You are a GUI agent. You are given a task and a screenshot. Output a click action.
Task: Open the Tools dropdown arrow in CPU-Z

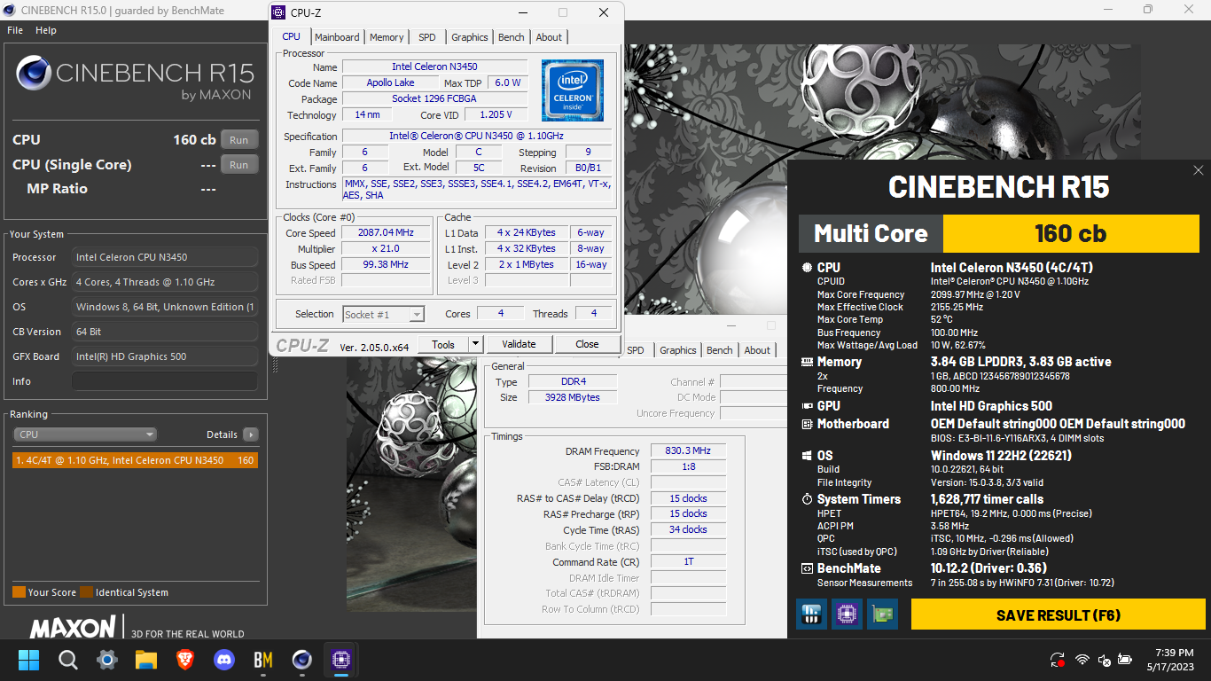tap(475, 344)
